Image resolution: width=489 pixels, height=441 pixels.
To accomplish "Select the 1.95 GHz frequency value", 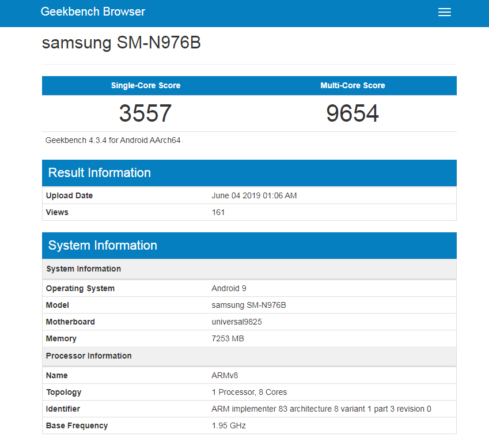I will click(229, 425).
